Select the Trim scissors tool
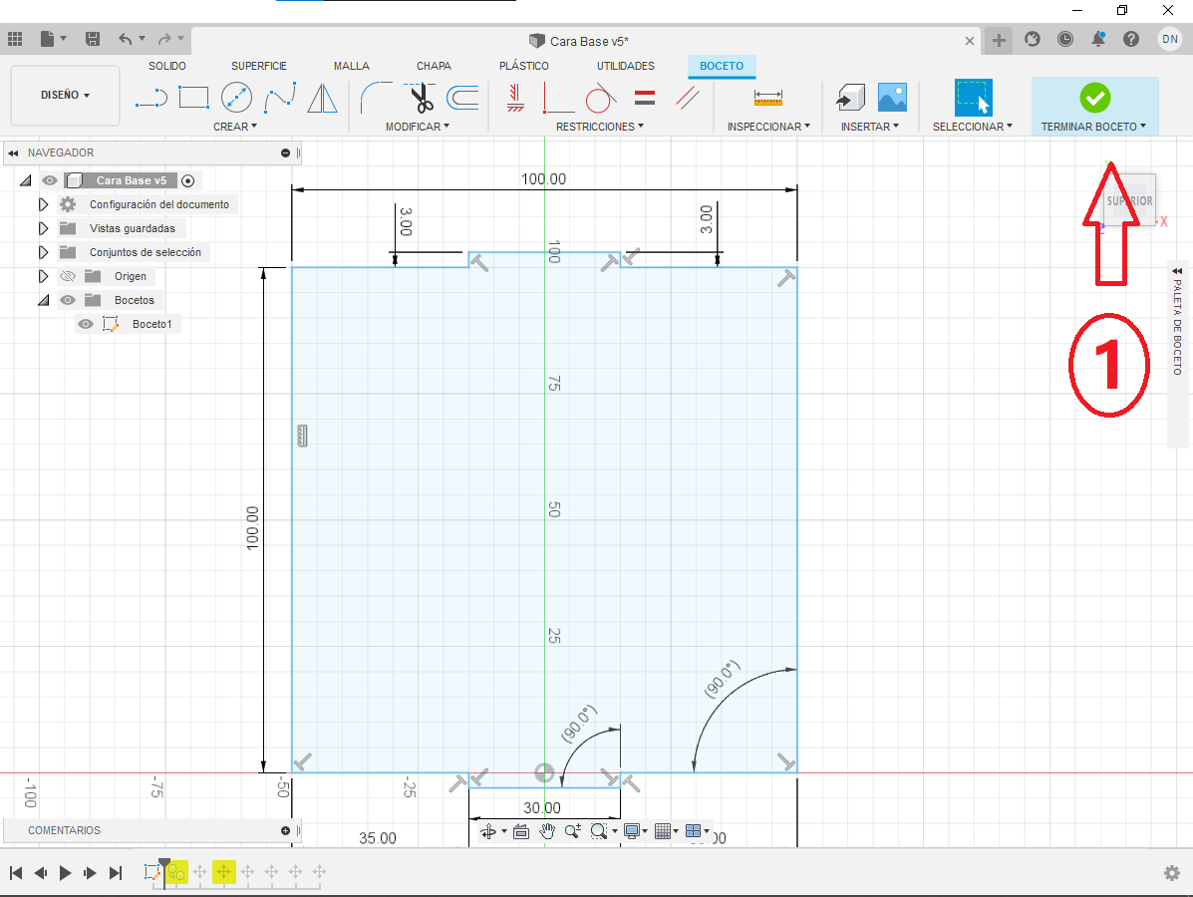Viewport: 1193px width, 897px height. [x=420, y=98]
